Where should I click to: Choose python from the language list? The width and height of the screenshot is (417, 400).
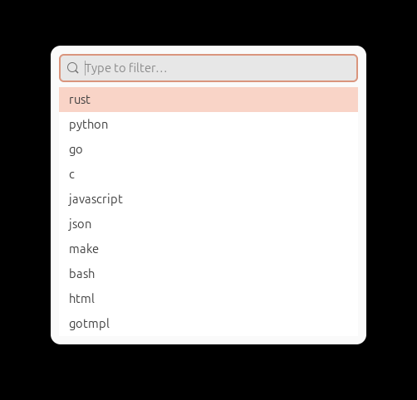(x=208, y=124)
